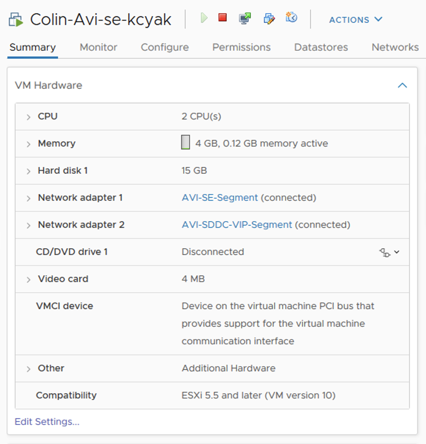Expand the Memory row details
Viewport: 426px width, 444px height.
(28, 144)
